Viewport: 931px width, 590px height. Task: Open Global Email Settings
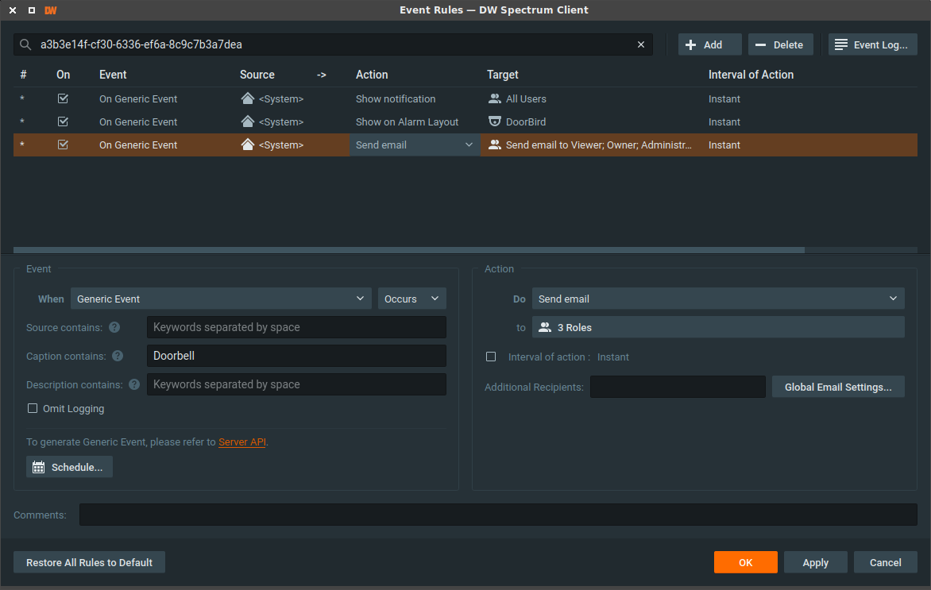point(838,387)
